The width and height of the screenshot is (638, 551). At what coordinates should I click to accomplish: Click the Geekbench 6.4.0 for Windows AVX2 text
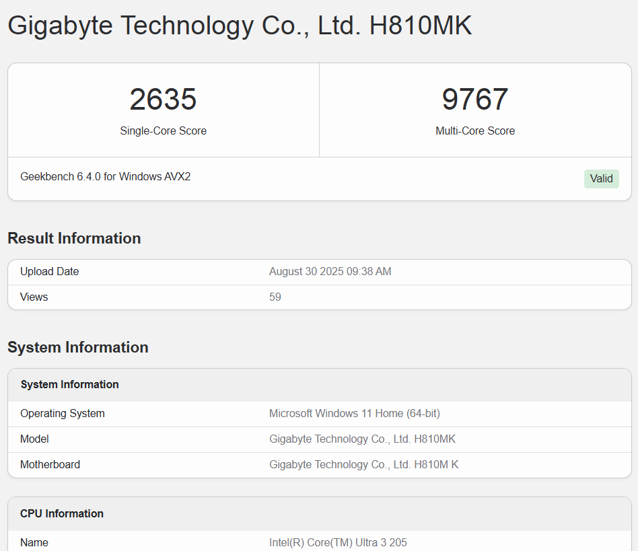tap(106, 177)
